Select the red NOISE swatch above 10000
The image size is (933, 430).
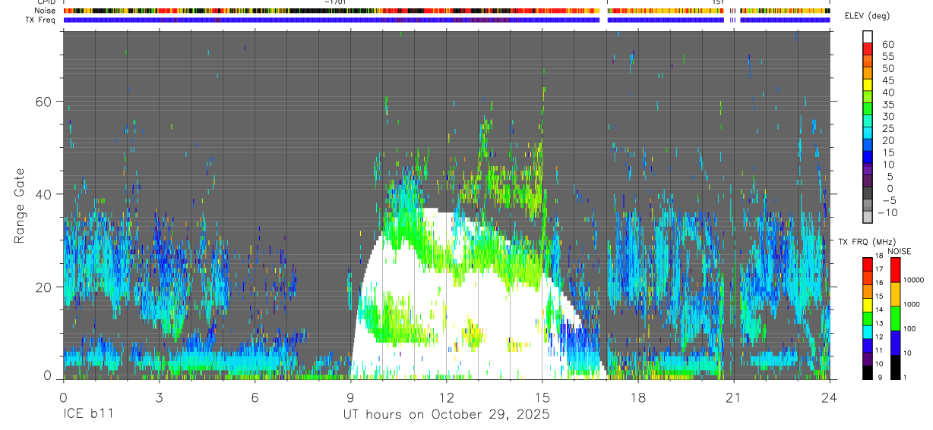895,270
